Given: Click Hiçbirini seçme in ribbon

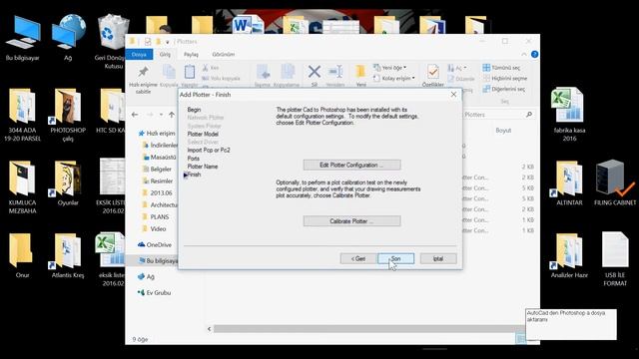Looking at the screenshot, I should [505, 78].
